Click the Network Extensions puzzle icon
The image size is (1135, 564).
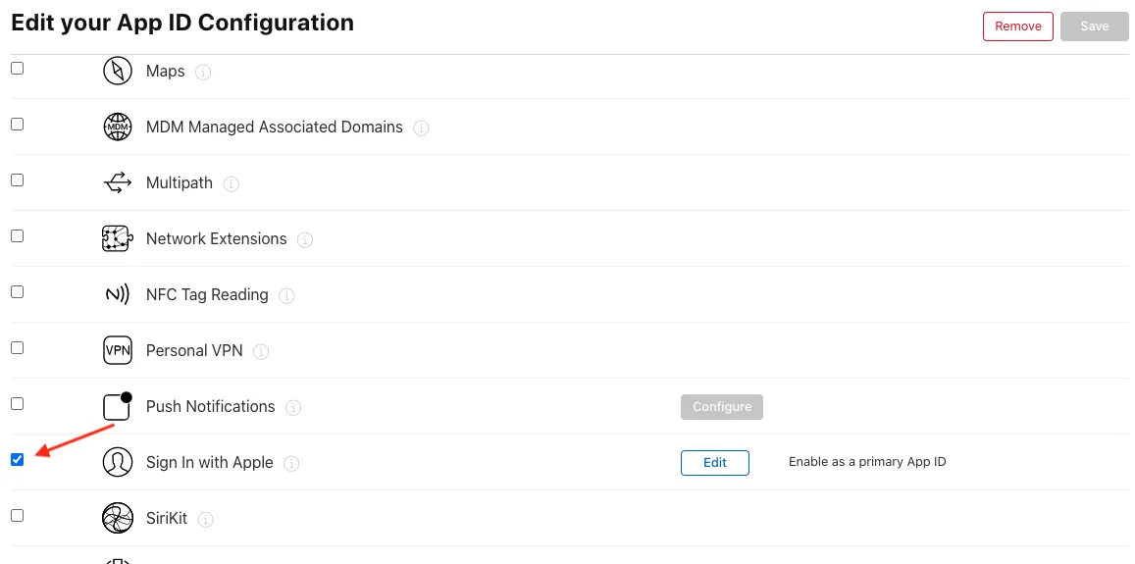coord(118,238)
